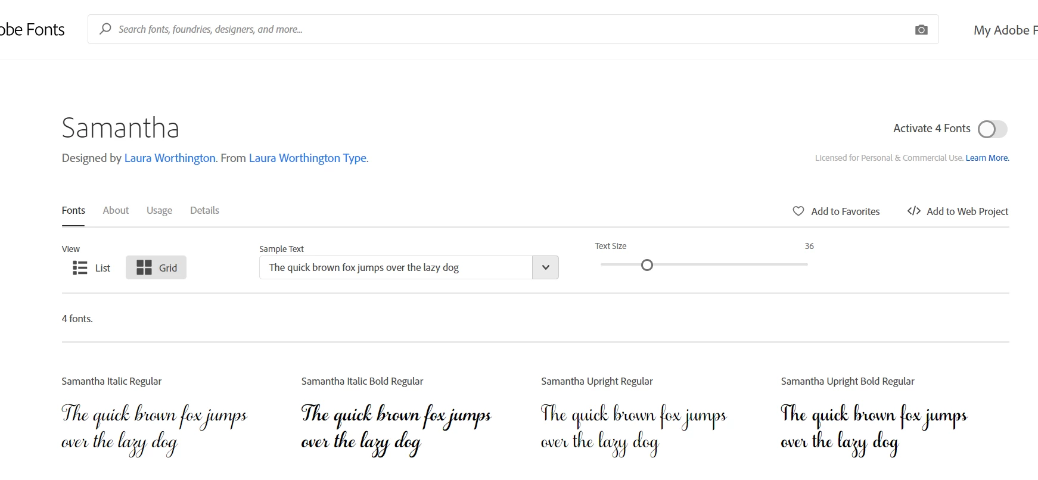Image resolution: width=1038 pixels, height=480 pixels.
Task: Open Samantha Upright Regular font name
Action: [x=597, y=381]
